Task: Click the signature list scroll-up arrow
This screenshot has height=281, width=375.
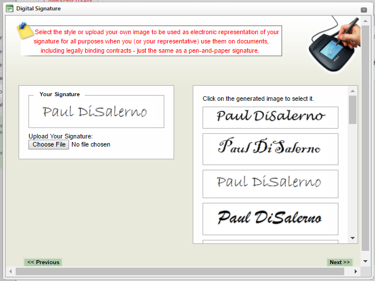Action: 352,91
